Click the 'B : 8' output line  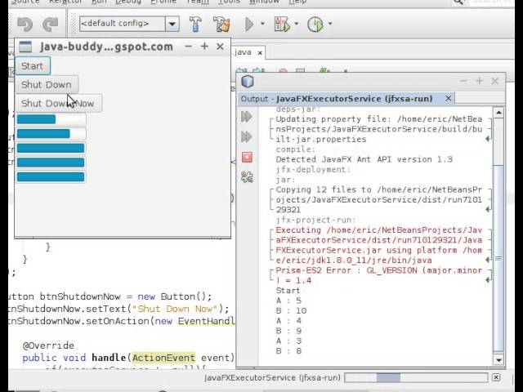pos(288,350)
